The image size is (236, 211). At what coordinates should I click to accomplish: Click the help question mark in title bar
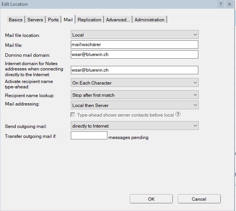221,4
